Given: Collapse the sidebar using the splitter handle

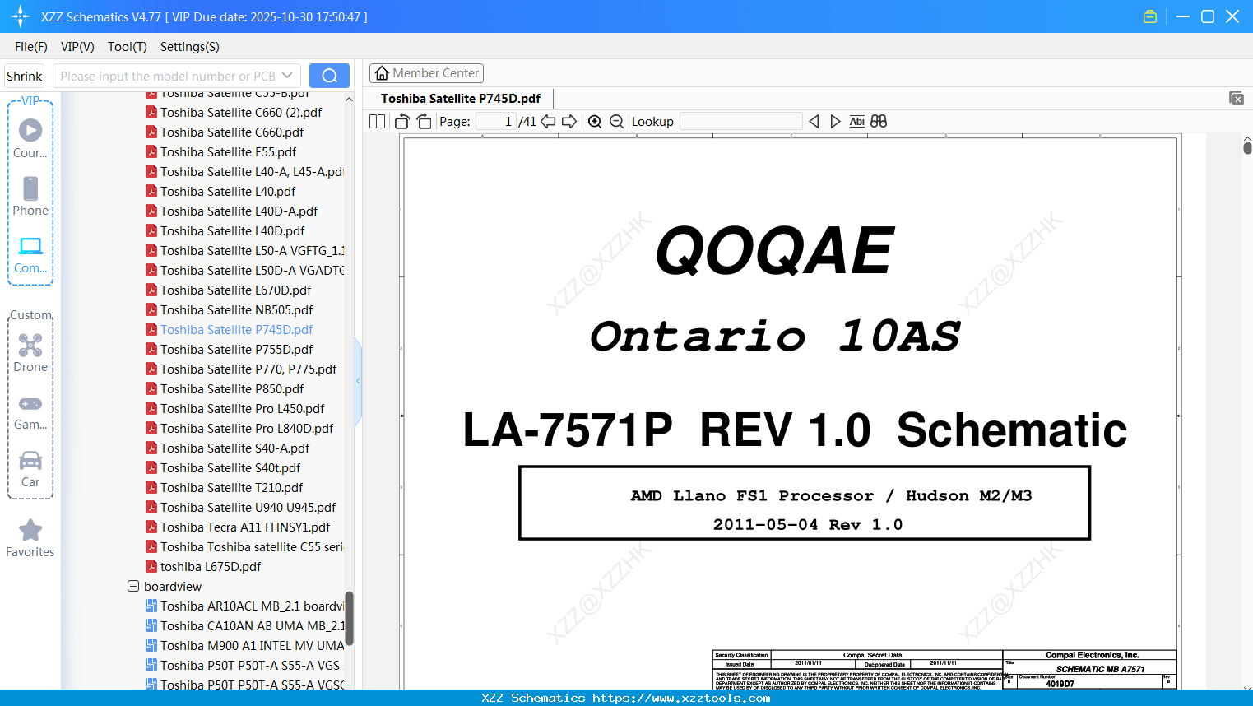Looking at the screenshot, I should point(358,381).
